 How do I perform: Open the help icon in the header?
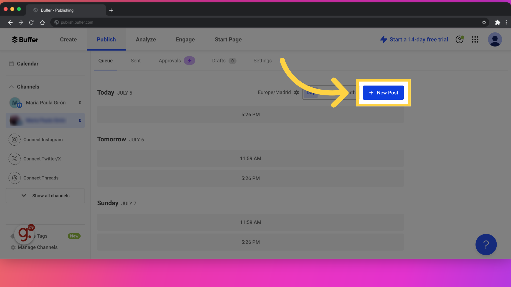pos(459,39)
